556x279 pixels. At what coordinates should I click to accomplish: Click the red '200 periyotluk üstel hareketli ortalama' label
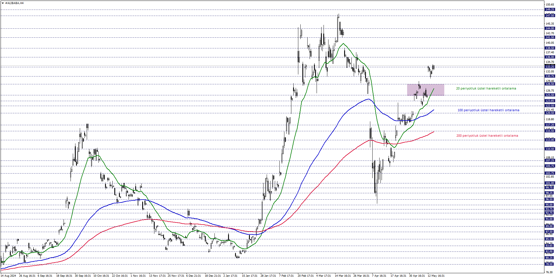click(x=487, y=136)
